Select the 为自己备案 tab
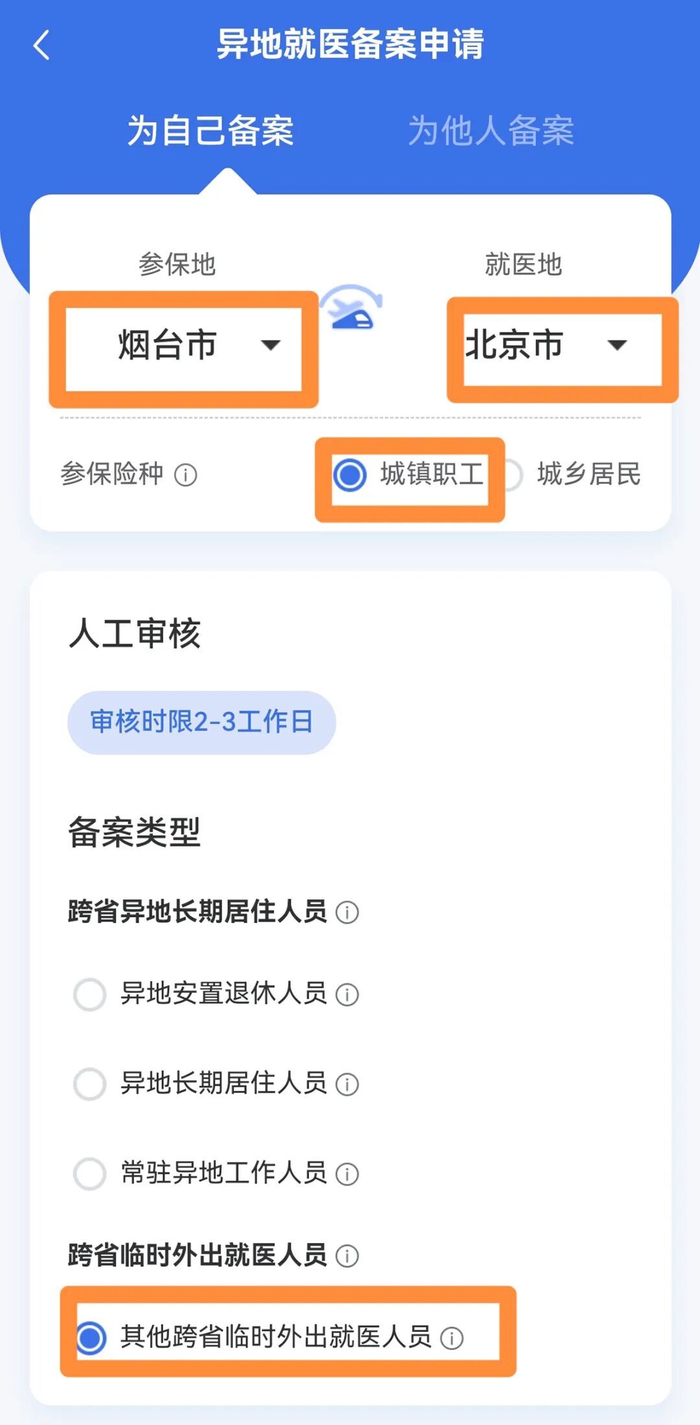The width and height of the screenshot is (700, 1425). (211, 131)
